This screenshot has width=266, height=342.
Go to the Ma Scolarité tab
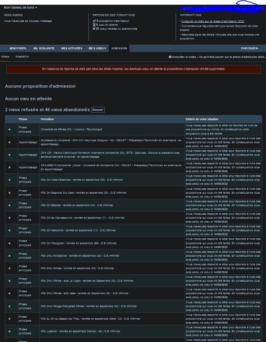[x=44, y=48]
